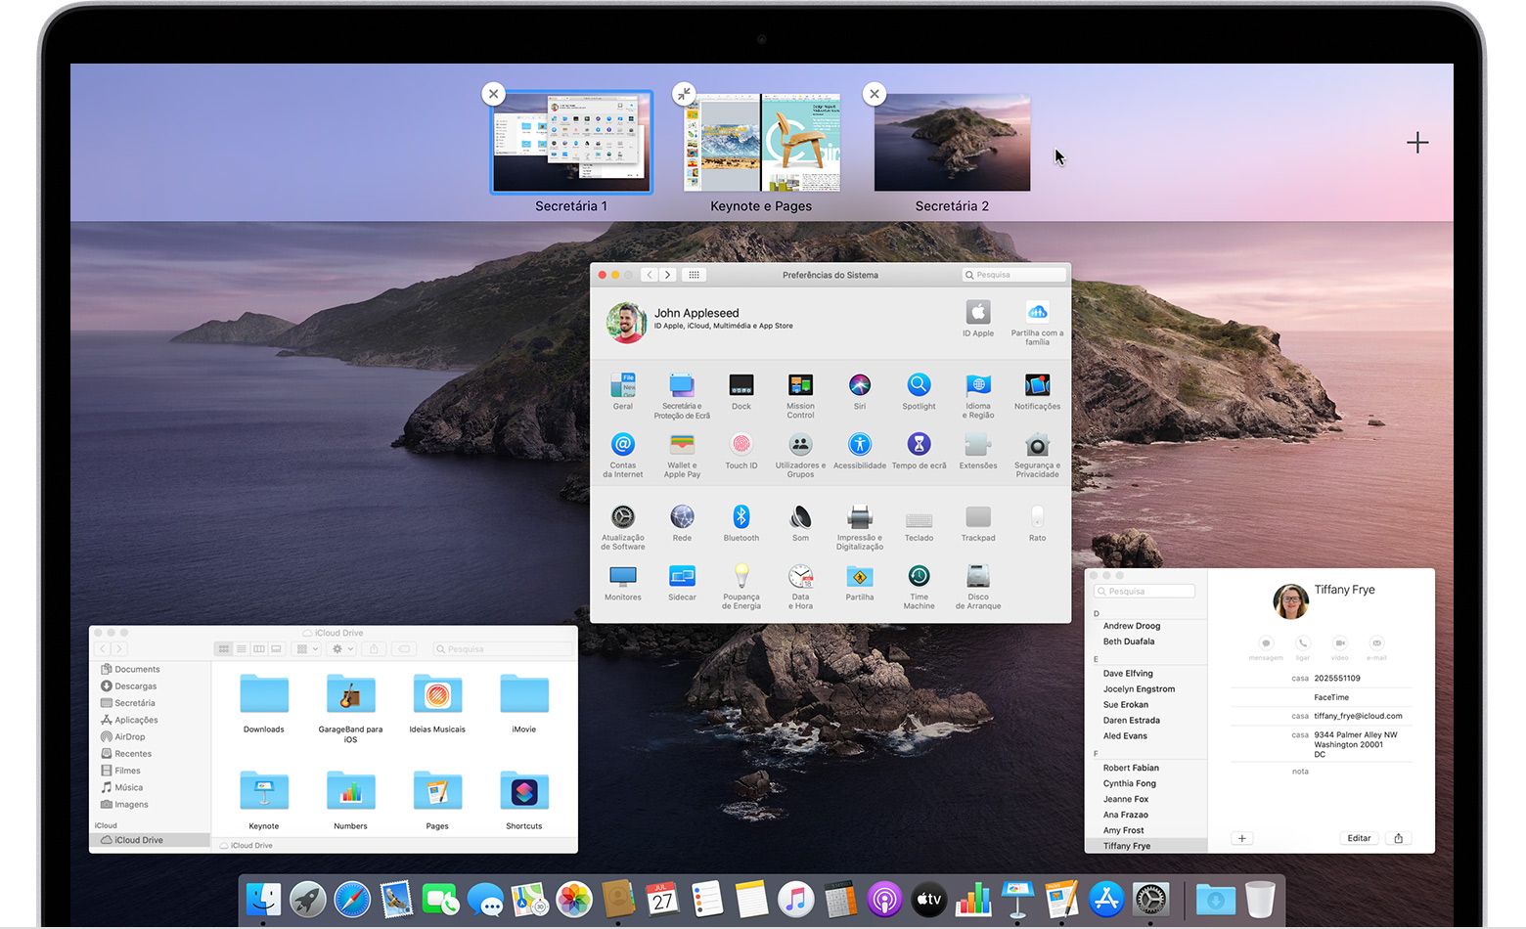Click the Contacts Pesquisa search field
The width and height of the screenshot is (1526, 929).
coord(1144,591)
